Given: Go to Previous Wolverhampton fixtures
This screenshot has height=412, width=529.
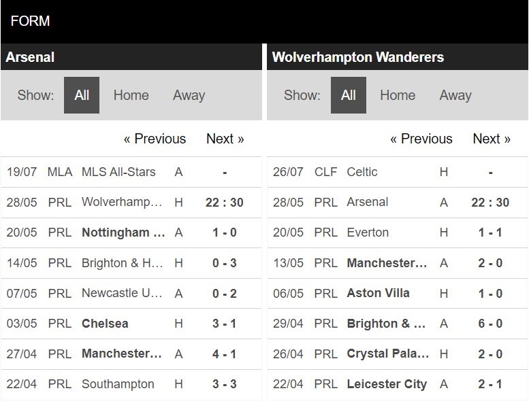Looking at the screenshot, I should click(421, 139).
